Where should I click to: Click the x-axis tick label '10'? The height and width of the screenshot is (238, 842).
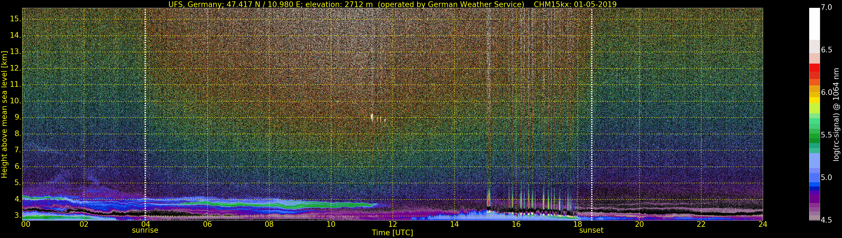331,224
